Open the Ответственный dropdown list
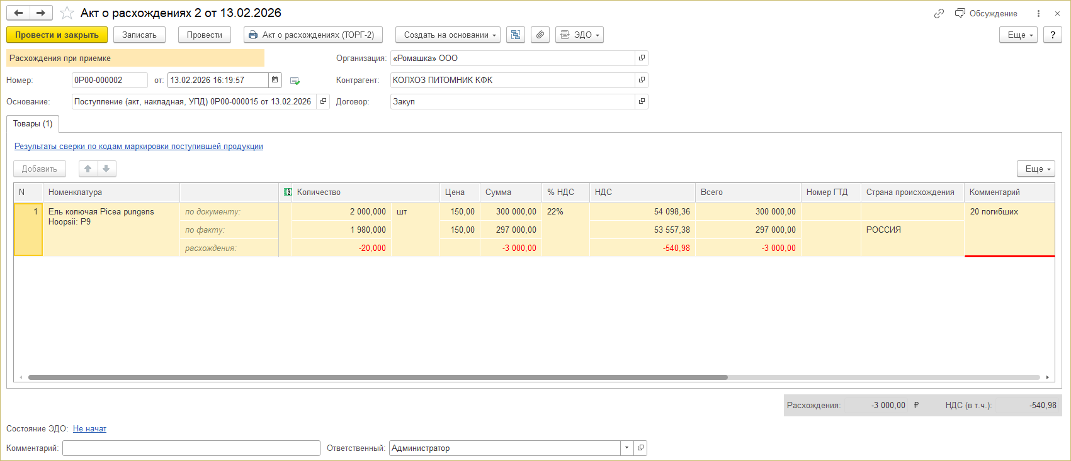 (626, 448)
